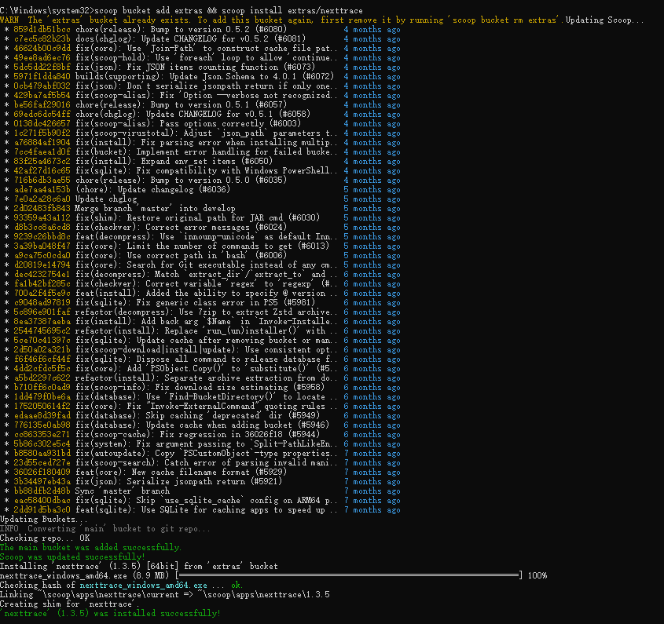664x624 pixels.
Task: Click ''nexttrace' (1.3.5) was installed successfully!' line
Action: point(110,613)
